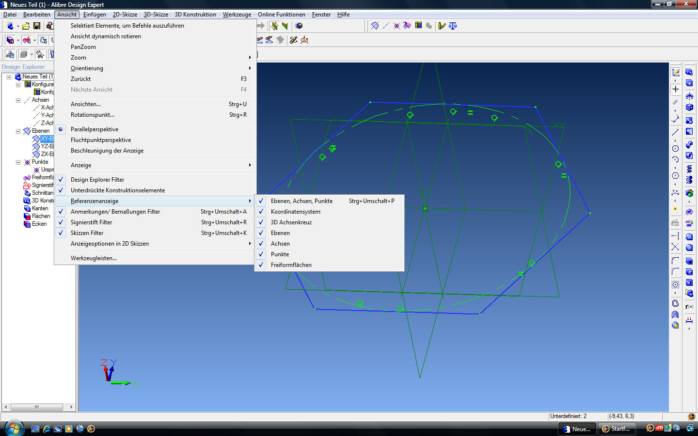698x436 pixels.
Task: Collapse the Punkte tree node
Action: (18, 162)
